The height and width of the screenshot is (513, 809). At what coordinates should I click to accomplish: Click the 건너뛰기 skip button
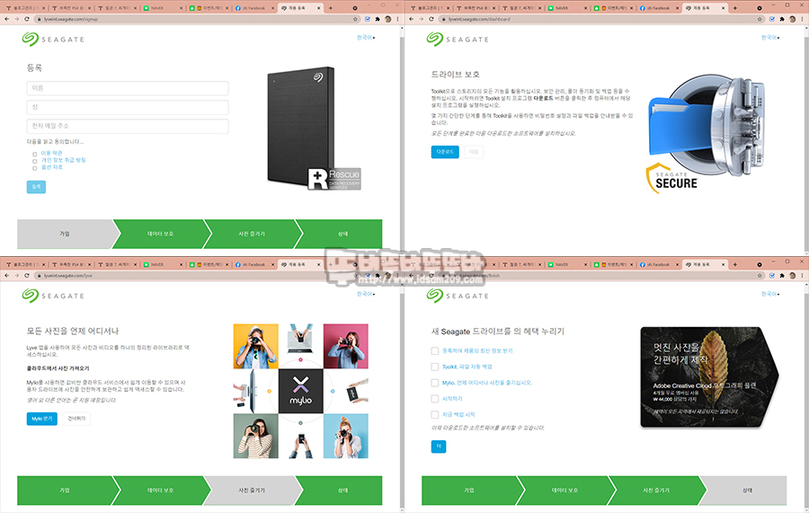(x=76, y=419)
